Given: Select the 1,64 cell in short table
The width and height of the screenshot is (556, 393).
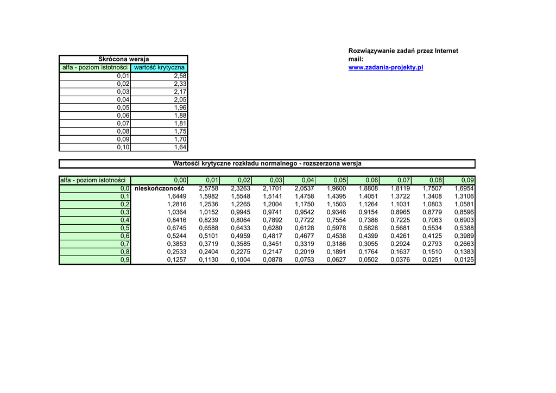Looking at the screenshot, I should 159,147.
